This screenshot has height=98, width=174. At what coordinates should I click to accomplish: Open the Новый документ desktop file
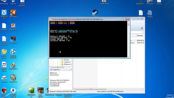[x=22, y=3]
